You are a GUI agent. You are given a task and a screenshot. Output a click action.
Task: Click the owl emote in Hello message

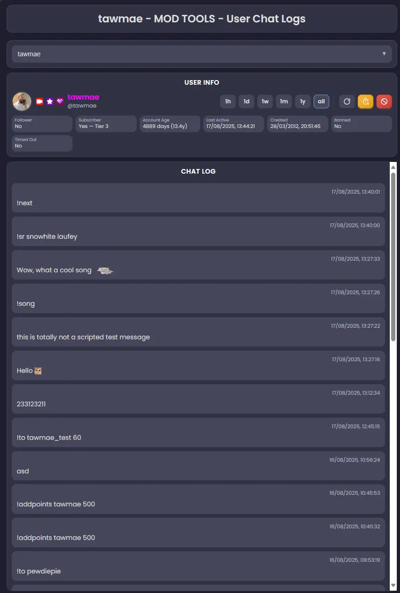tap(38, 371)
